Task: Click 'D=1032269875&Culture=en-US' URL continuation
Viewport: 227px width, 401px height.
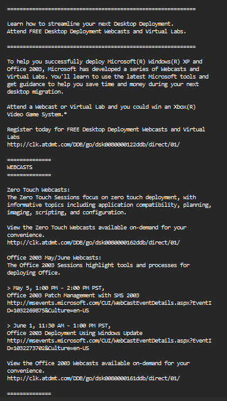Action: click(48, 310)
